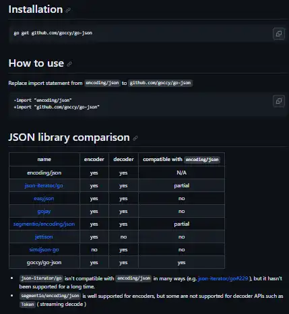This screenshot has height=314, width=289.
Task: Click the compatible 'no' cell in gojay row
Action: [x=181, y=212]
